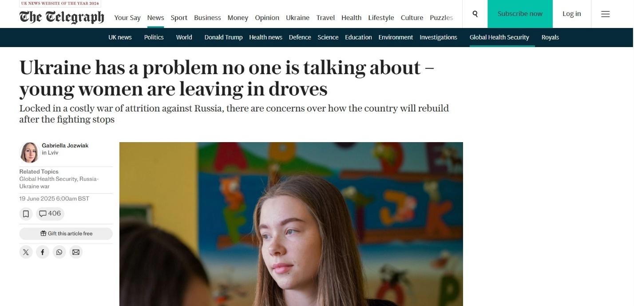The image size is (634, 306).
Task: Share the article on X
Action: click(26, 252)
